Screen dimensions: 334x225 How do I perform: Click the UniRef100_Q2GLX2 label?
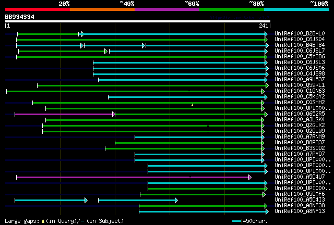tap(300, 126)
